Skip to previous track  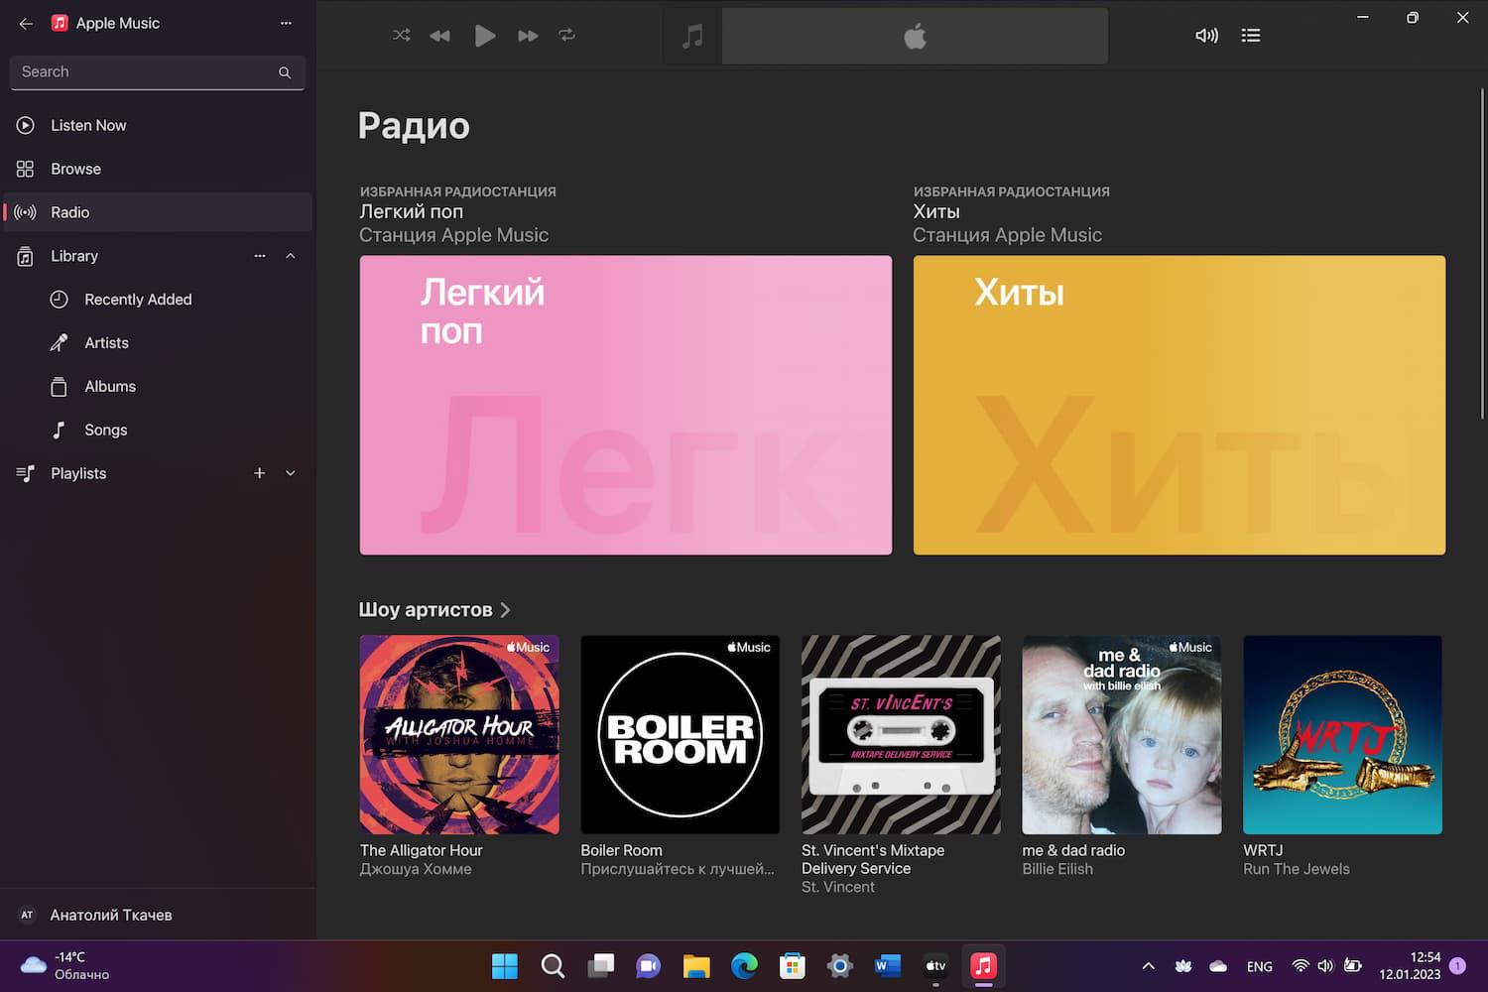[x=439, y=36]
